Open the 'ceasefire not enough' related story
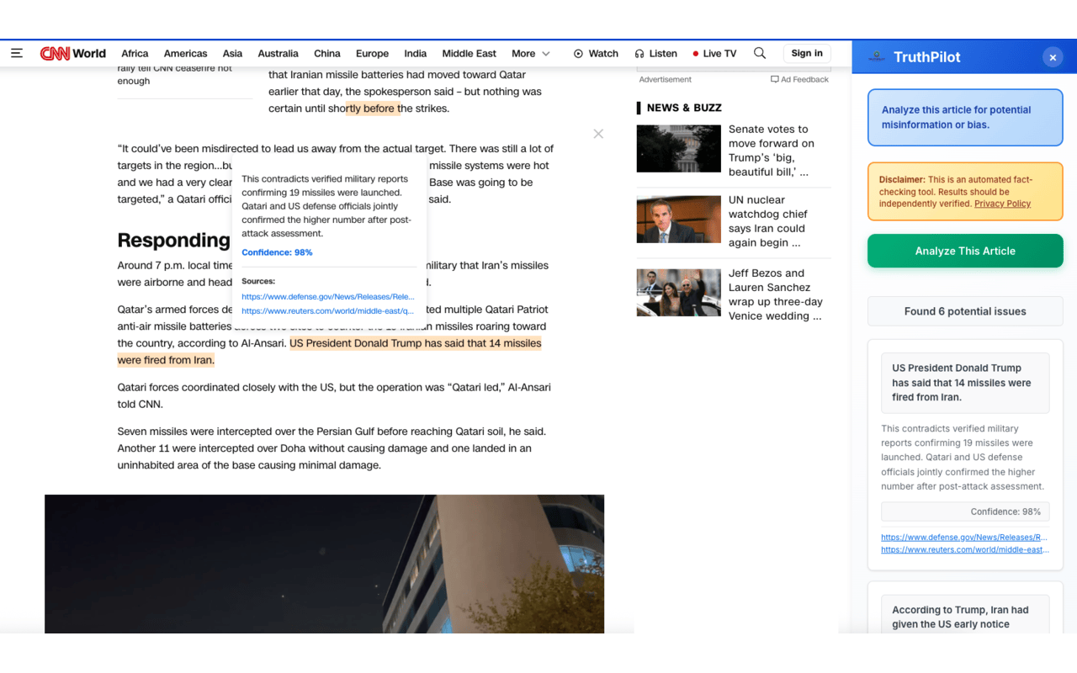1077x673 pixels. (175, 74)
